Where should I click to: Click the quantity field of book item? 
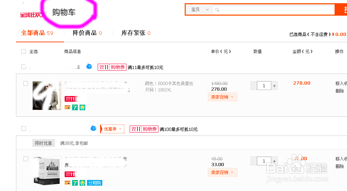pos(264,161)
